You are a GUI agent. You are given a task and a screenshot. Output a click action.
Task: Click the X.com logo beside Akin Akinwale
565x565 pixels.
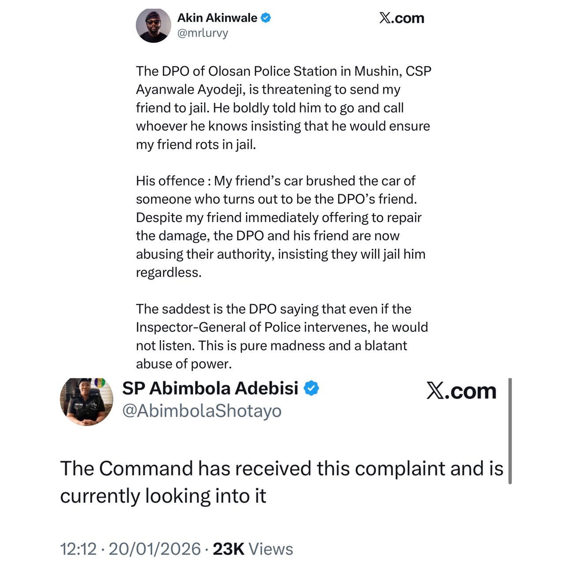coord(402,18)
